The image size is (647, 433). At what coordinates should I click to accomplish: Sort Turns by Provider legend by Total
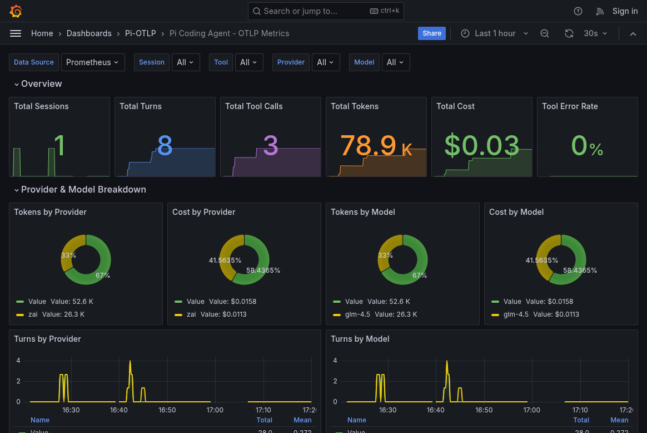click(264, 420)
